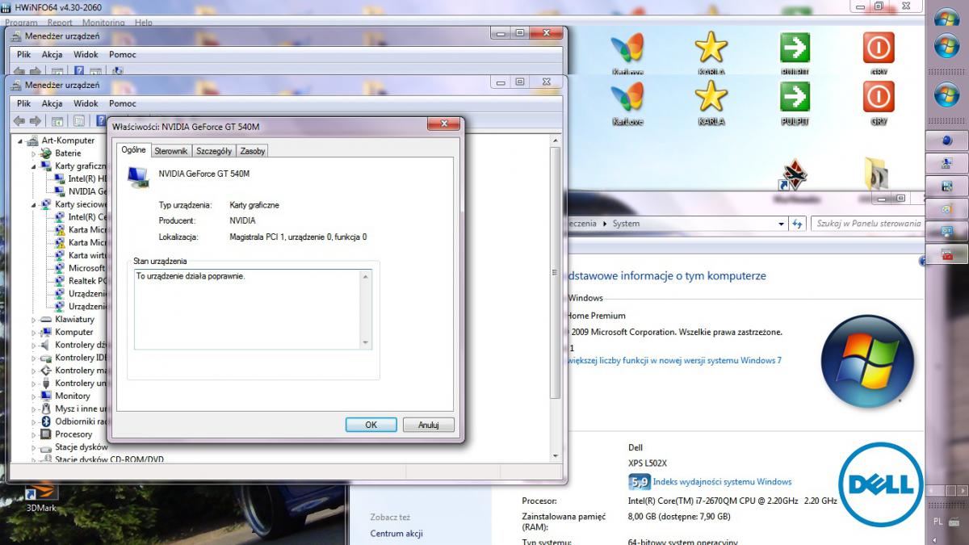Select the Karta wirt network adapter entry
Viewport: 969px width, 545px height.
point(88,255)
